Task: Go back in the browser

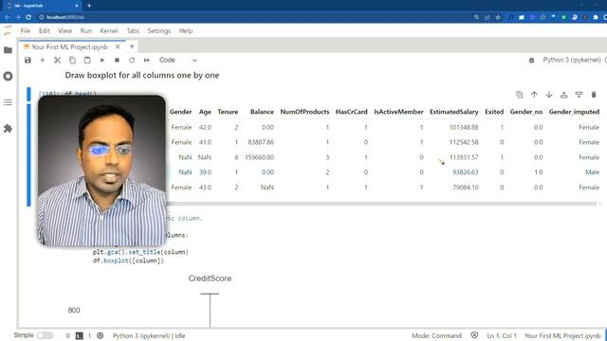Action: point(8,17)
